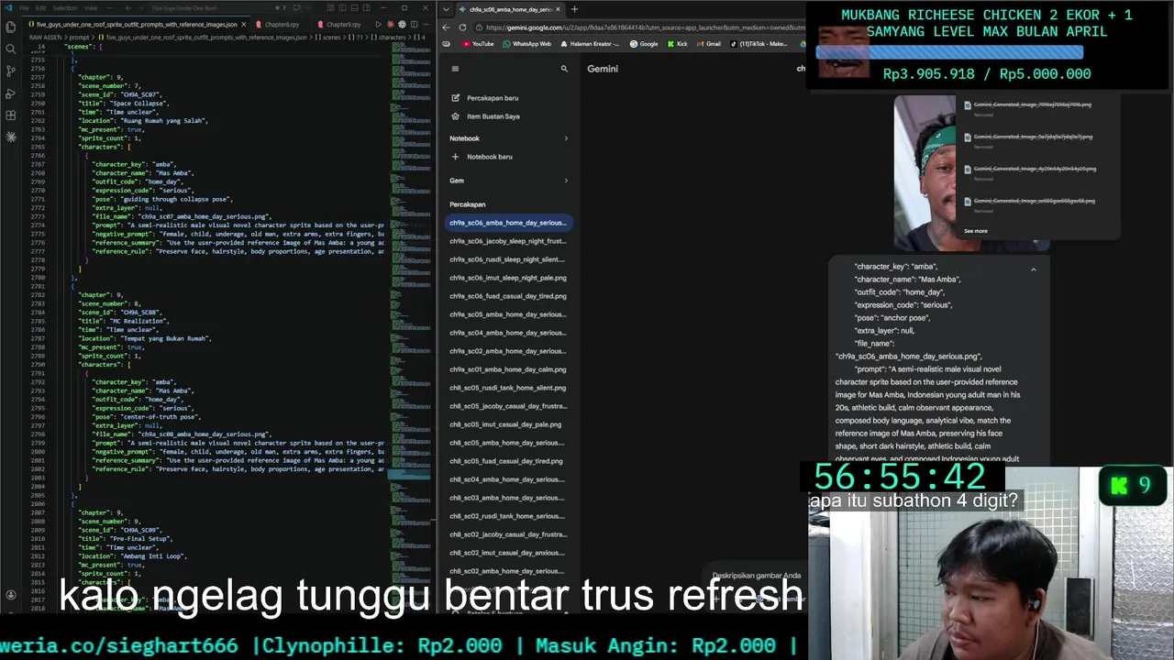This screenshot has height=660, width=1174.
Task: Open the uploaded reference image thumbnail in Gemini
Action: pos(925,172)
